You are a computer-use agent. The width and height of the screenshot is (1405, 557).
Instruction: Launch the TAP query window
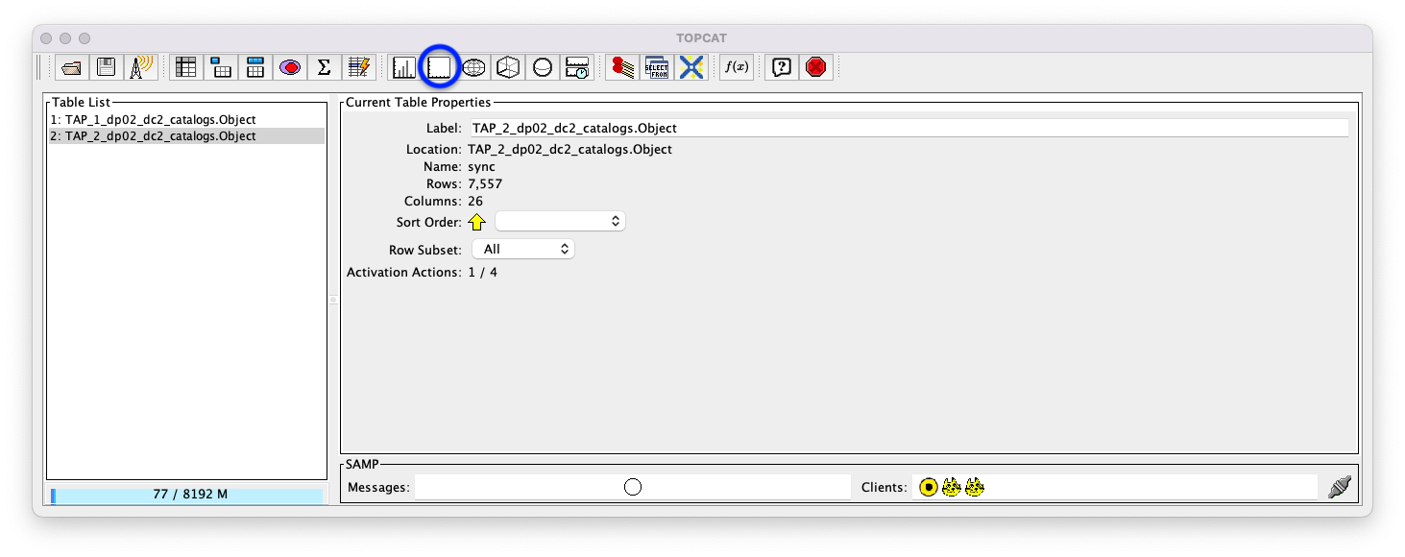(x=658, y=66)
